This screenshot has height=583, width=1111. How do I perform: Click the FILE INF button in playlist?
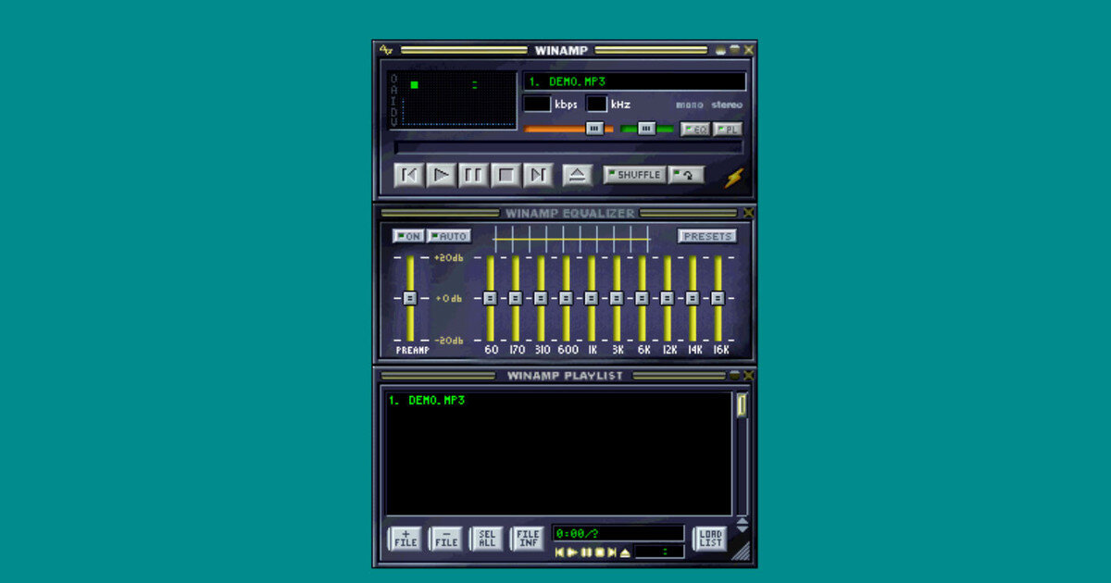(x=528, y=539)
